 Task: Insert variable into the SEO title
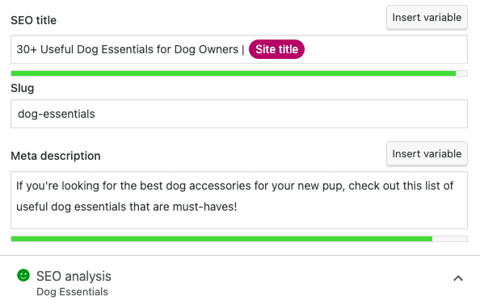pyautogui.click(x=427, y=18)
